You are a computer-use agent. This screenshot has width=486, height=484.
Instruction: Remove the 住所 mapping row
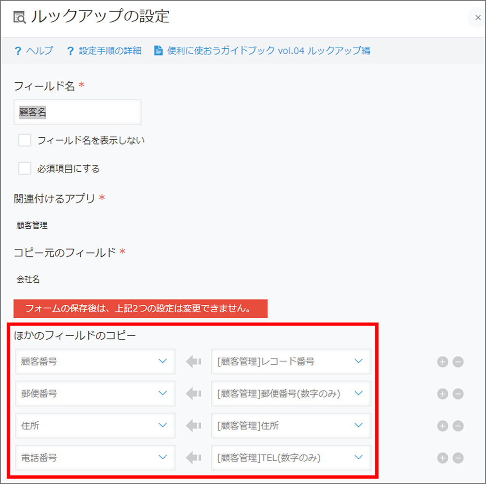pyautogui.click(x=458, y=426)
